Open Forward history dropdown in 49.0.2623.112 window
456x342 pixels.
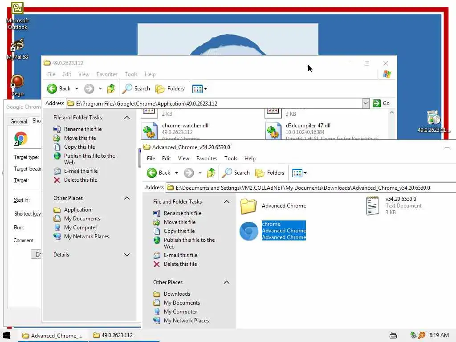pos(100,89)
